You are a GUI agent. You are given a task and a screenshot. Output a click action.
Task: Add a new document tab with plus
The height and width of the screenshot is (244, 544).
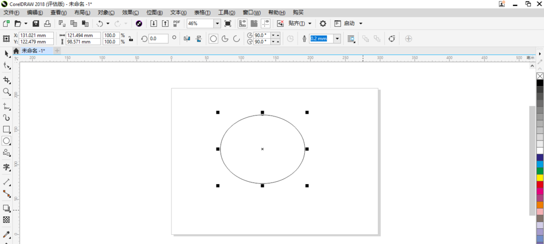click(x=57, y=51)
